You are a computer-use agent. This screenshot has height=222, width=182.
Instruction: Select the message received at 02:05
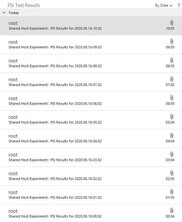tap(91, 176)
